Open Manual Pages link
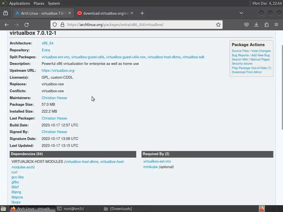 click(x=260, y=59)
